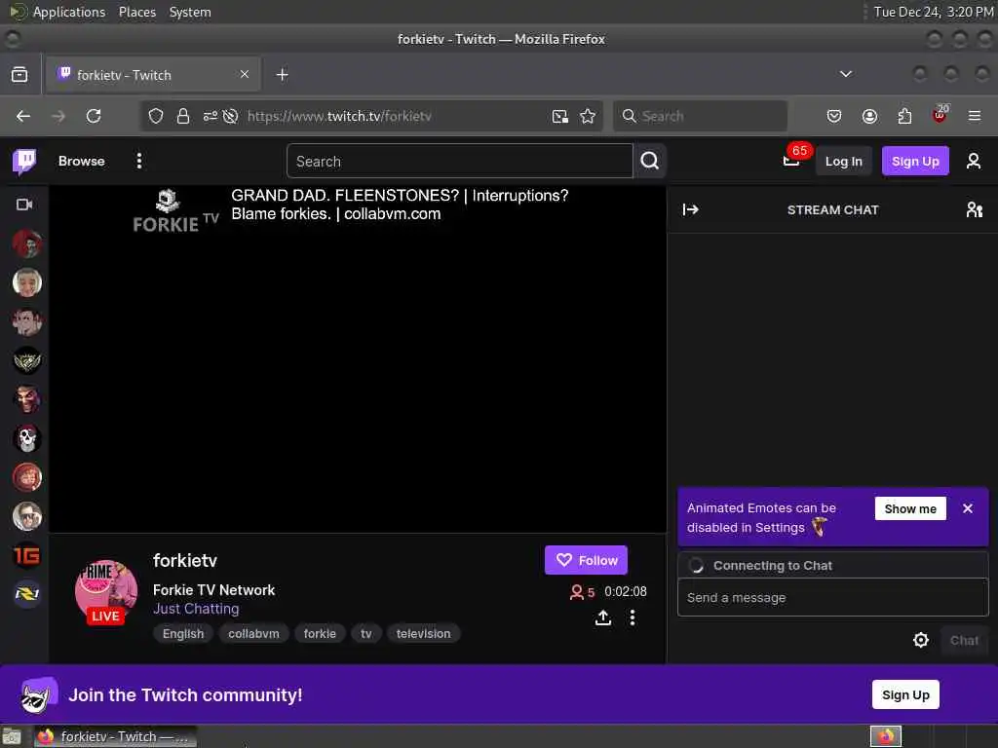
Task: Click the disabled Chat send button
Action: coord(964,640)
